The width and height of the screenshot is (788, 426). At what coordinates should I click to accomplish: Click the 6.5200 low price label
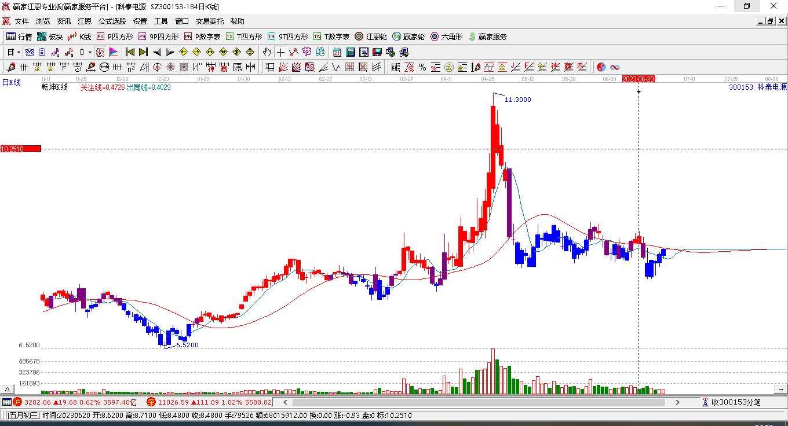click(187, 345)
